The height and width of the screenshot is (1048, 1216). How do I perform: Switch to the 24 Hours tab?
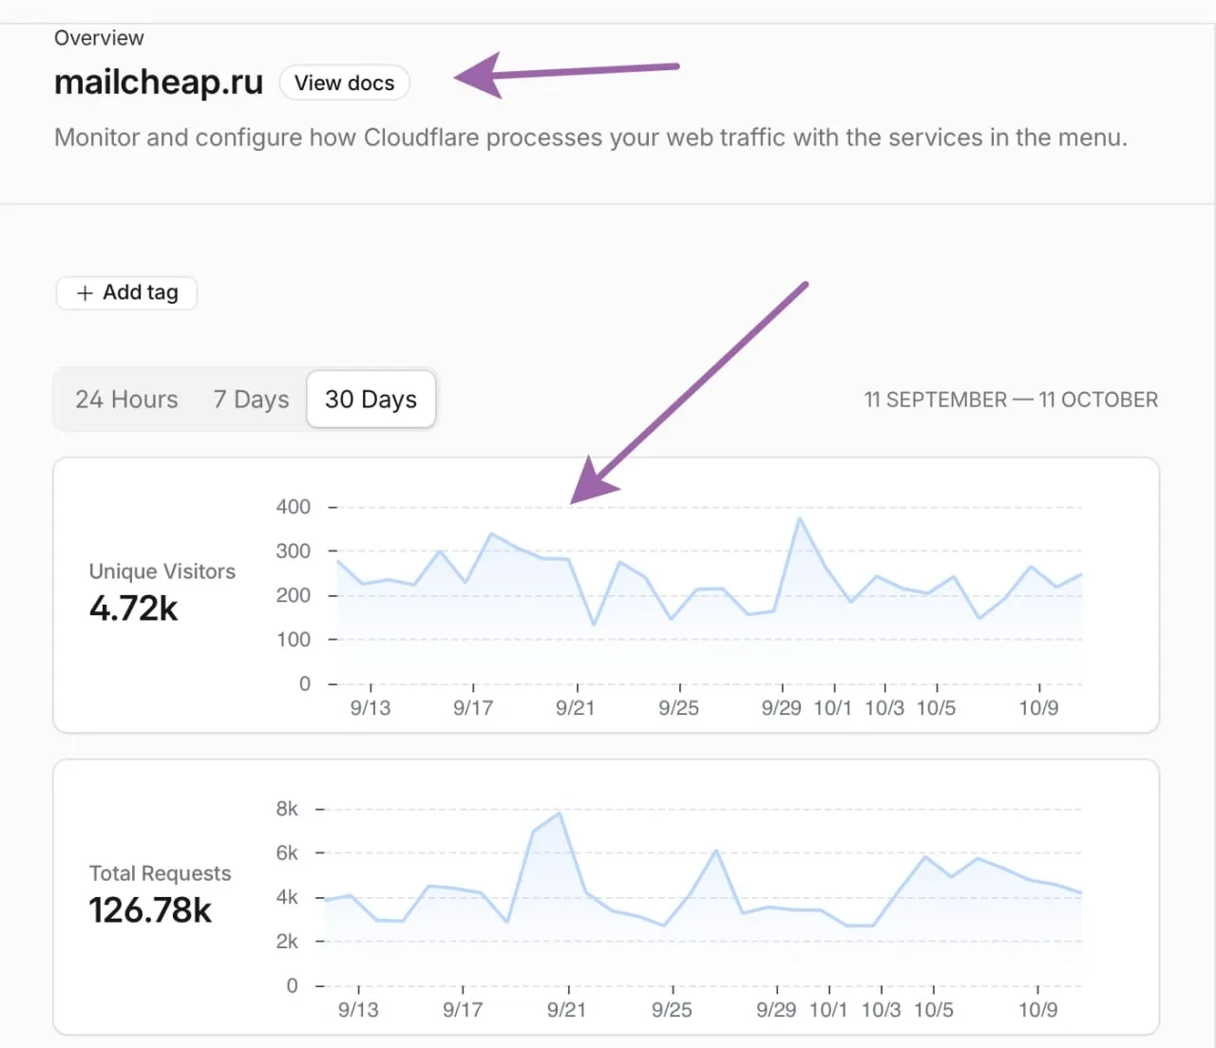click(x=126, y=400)
